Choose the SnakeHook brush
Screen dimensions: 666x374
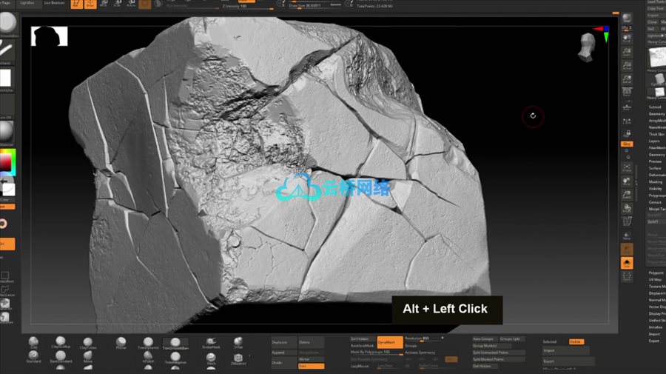[211, 341]
